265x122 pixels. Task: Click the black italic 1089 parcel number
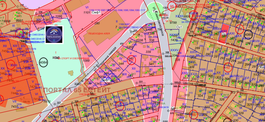point(86,61)
